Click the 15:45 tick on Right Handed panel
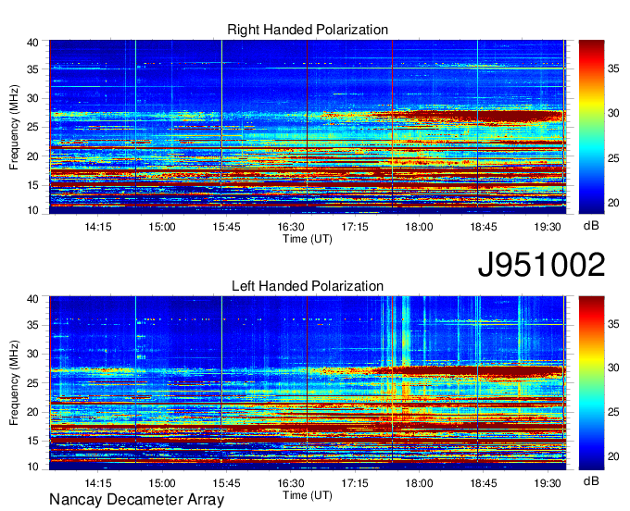 pos(226,227)
